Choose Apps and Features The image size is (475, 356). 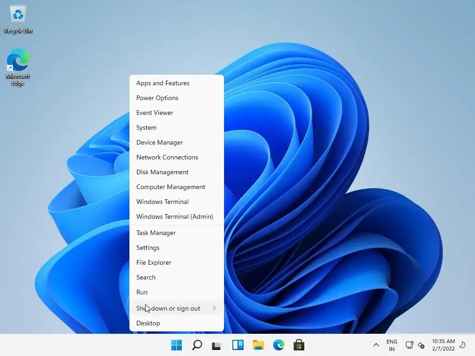pyautogui.click(x=177, y=83)
